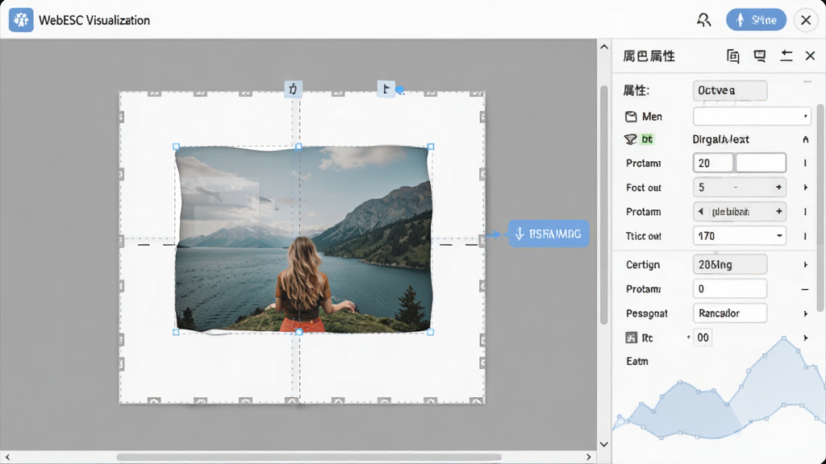This screenshot has height=464, width=826.
Task: Expand the arrow right of Foct out
Action: [806, 187]
